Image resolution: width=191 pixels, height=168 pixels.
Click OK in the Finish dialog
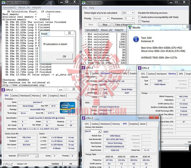pos(64,56)
